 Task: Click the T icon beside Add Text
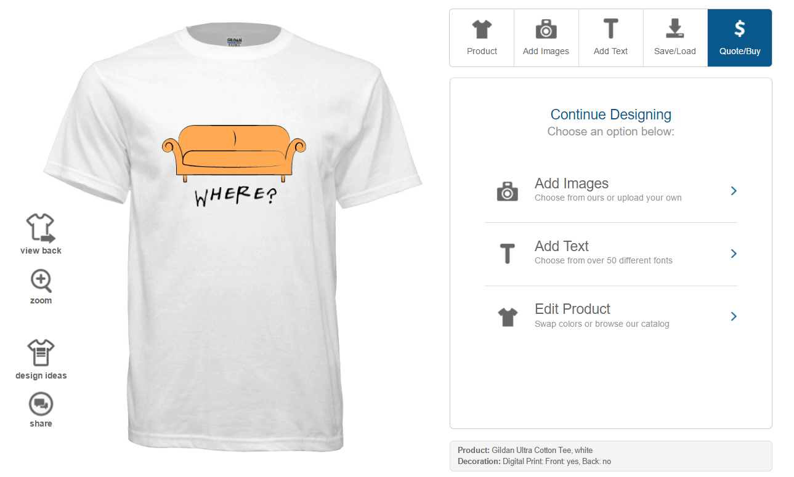pyautogui.click(x=507, y=254)
